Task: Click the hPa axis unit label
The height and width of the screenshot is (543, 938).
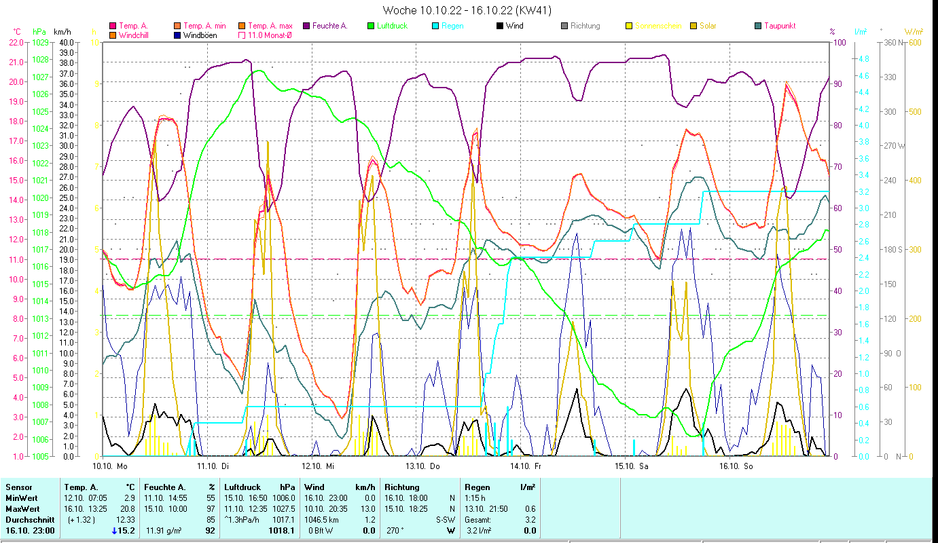Action: click(x=39, y=32)
